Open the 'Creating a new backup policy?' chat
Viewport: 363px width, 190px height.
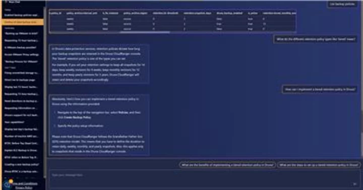click(x=23, y=164)
